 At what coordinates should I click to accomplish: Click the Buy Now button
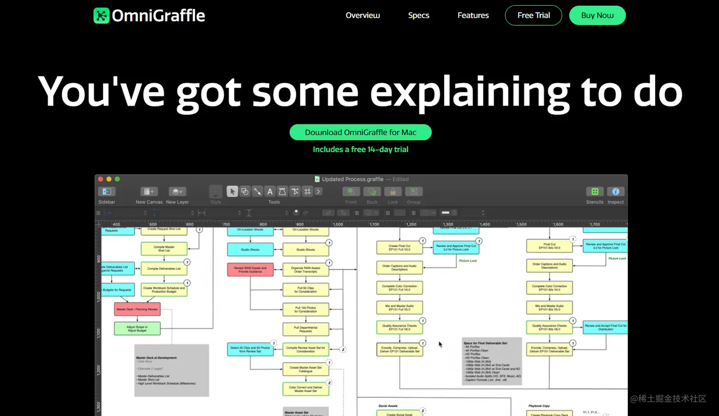597,15
